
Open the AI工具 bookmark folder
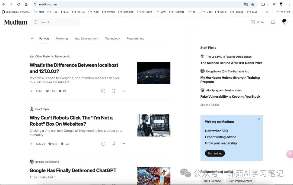78,12
